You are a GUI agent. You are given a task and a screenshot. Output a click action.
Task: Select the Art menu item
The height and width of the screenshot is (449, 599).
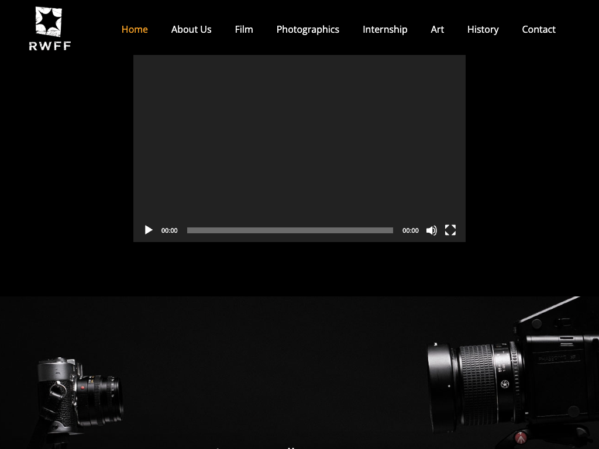[437, 29]
